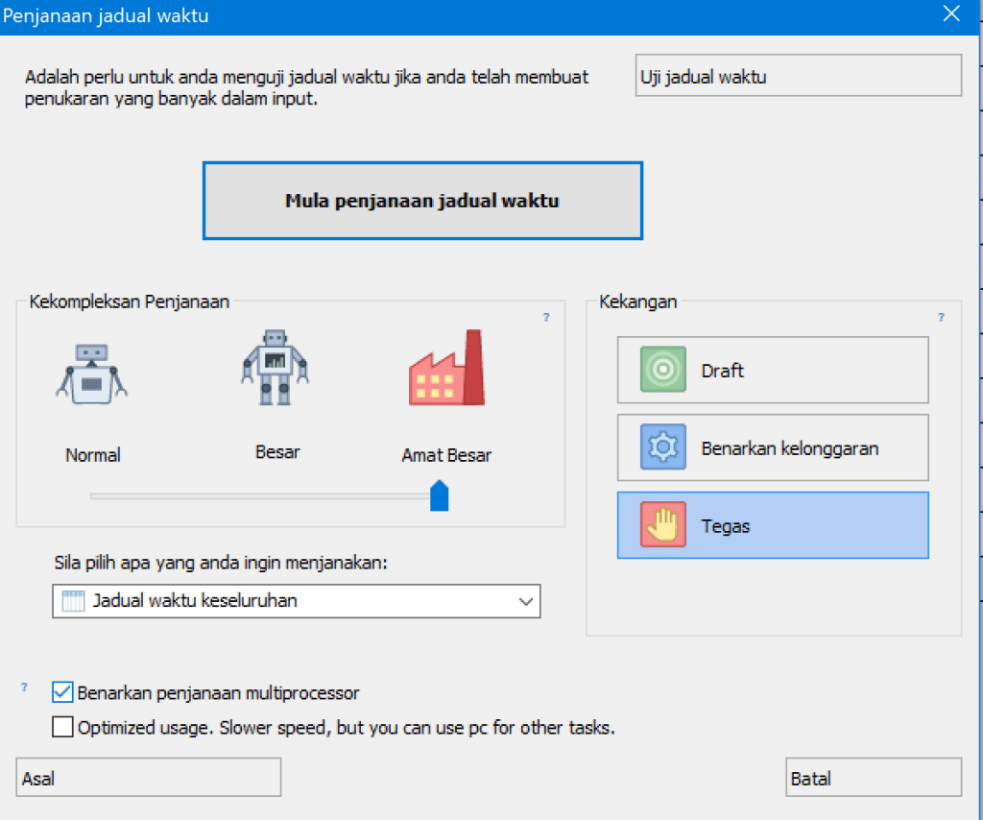Open help for Kekompleksan Penjanaan section
The image size is (983, 820).
pos(546,317)
